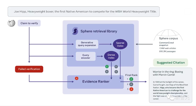The height and width of the screenshot is (106, 196).
Task: Click the green C circle under Dense Index
Action: [107, 67]
